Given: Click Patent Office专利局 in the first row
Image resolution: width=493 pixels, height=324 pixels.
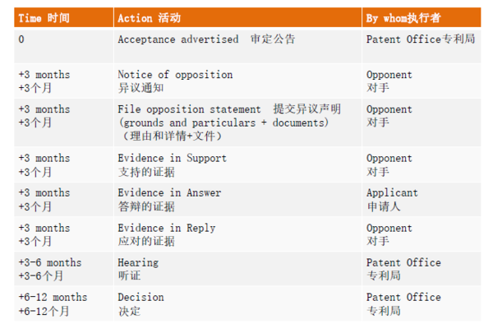Looking at the screenshot, I should (x=422, y=46).
